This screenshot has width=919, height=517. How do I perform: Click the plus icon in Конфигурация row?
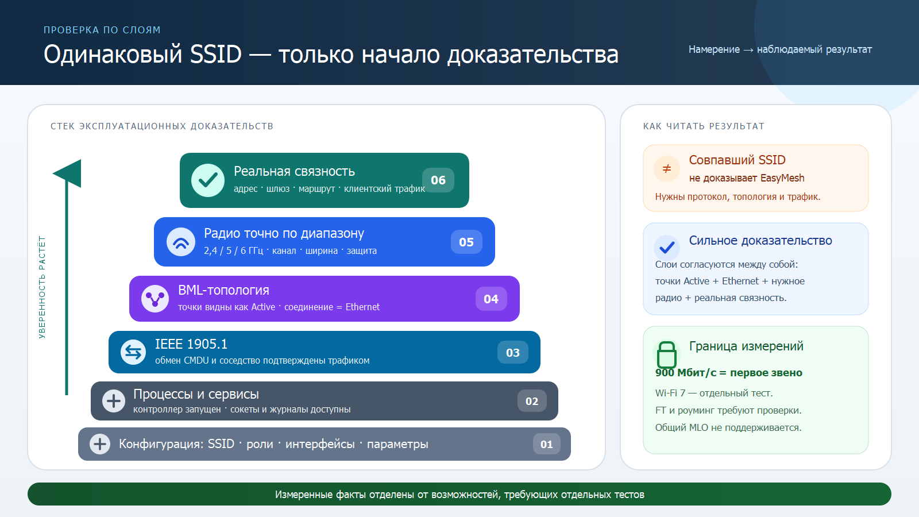(100, 444)
